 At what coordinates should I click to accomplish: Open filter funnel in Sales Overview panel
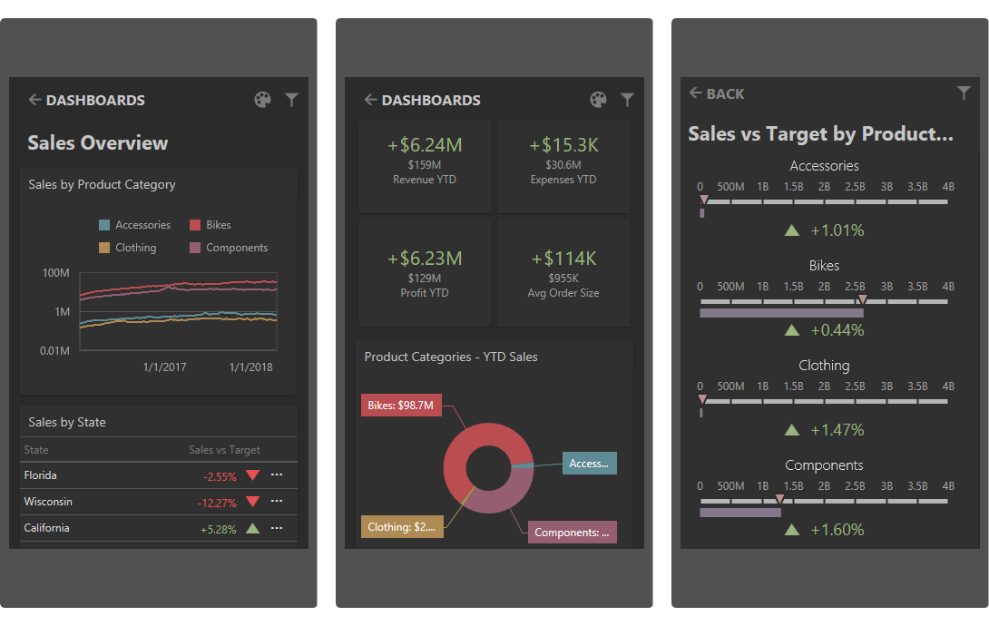(x=291, y=100)
